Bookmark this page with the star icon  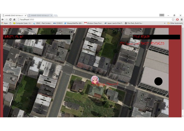[173, 20]
